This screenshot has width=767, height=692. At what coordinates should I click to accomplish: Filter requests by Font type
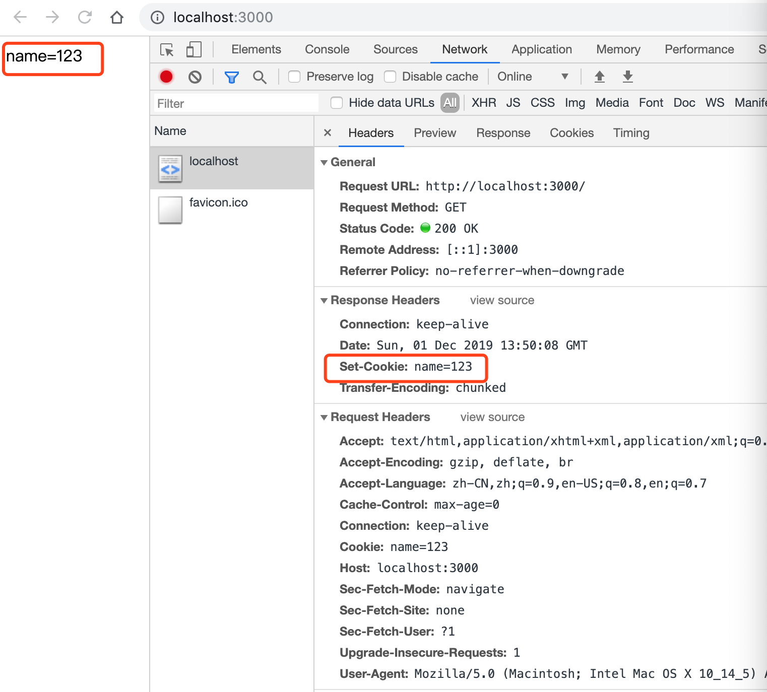651,103
